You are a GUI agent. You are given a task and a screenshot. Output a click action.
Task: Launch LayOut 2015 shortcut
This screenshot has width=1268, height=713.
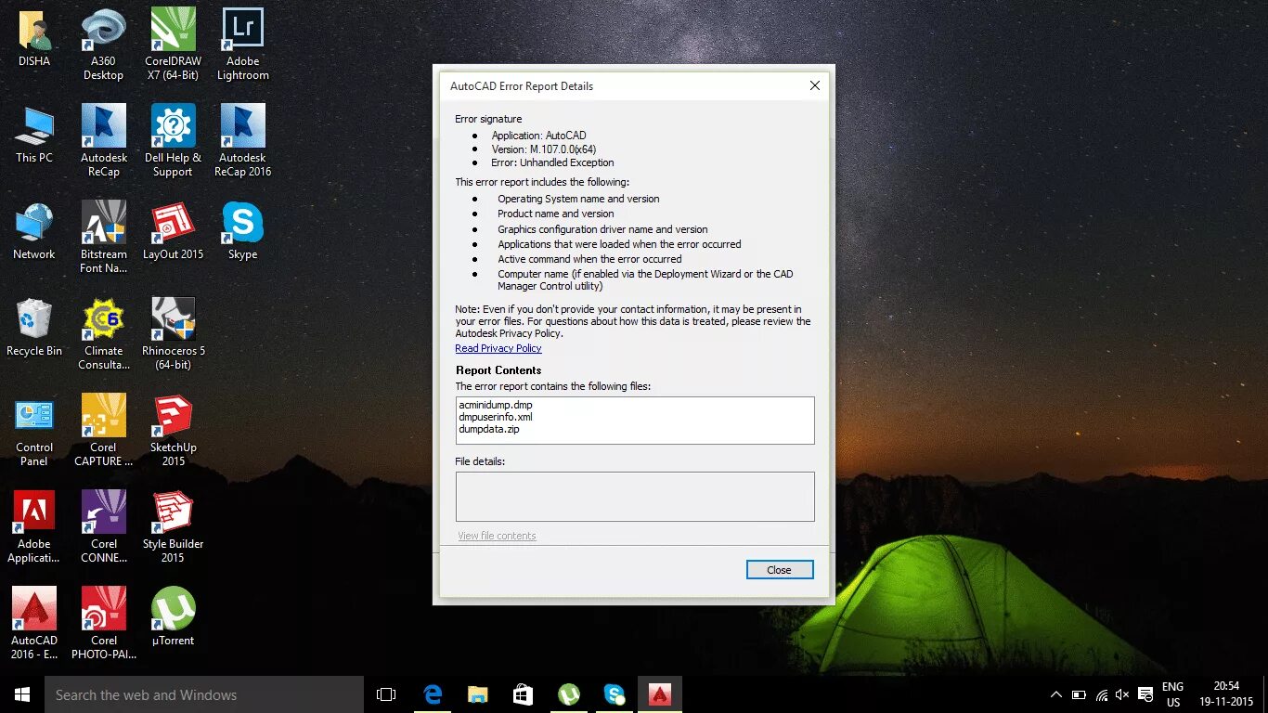173,232
